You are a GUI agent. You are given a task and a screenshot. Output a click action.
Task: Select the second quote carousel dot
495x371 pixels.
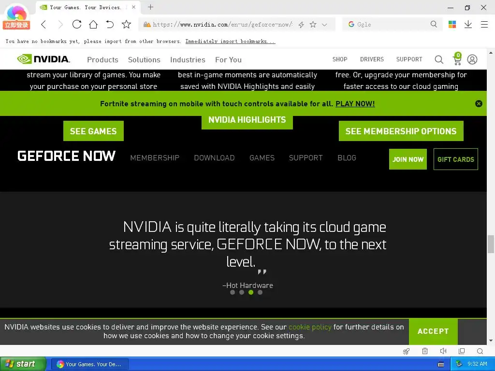[x=242, y=292]
